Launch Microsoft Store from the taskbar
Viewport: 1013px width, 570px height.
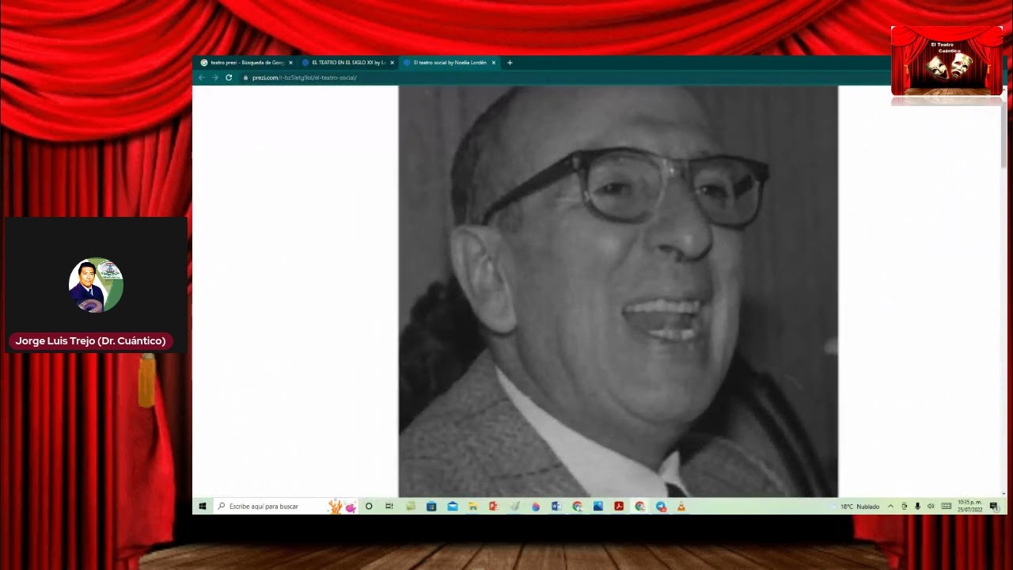pyautogui.click(x=431, y=507)
